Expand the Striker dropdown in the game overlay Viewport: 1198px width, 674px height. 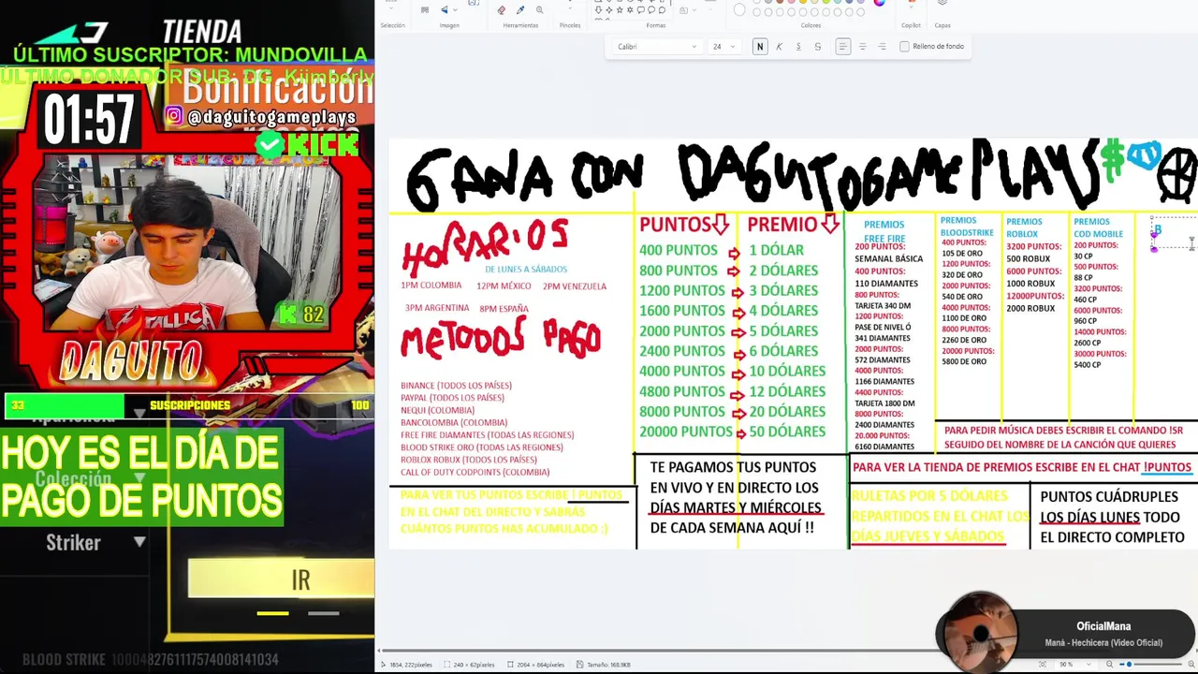click(139, 542)
